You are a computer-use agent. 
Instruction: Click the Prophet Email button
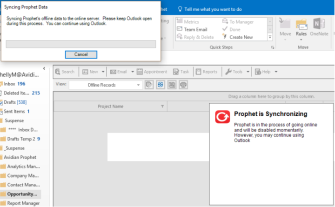point(118,72)
